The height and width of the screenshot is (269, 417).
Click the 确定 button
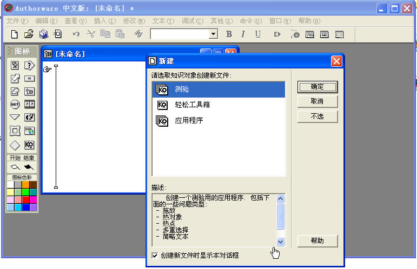coord(317,87)
